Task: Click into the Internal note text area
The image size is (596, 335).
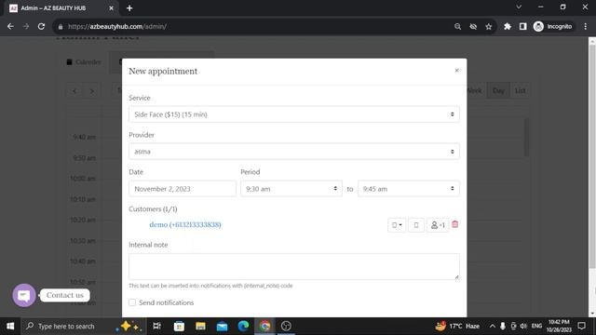Action: pyautogui.click(x=294, y=266)
